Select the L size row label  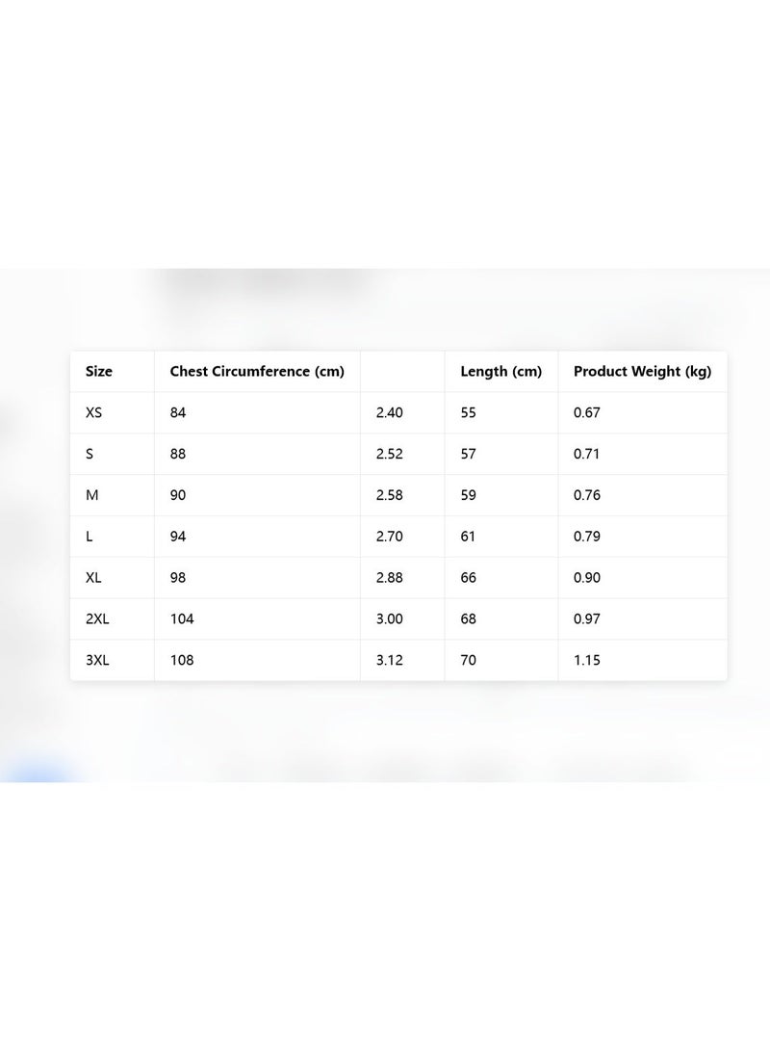tap(90, 537)
